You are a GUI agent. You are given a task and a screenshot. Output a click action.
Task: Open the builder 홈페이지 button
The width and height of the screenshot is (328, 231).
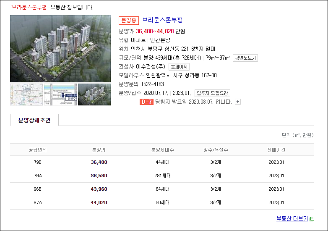[179, 67]
